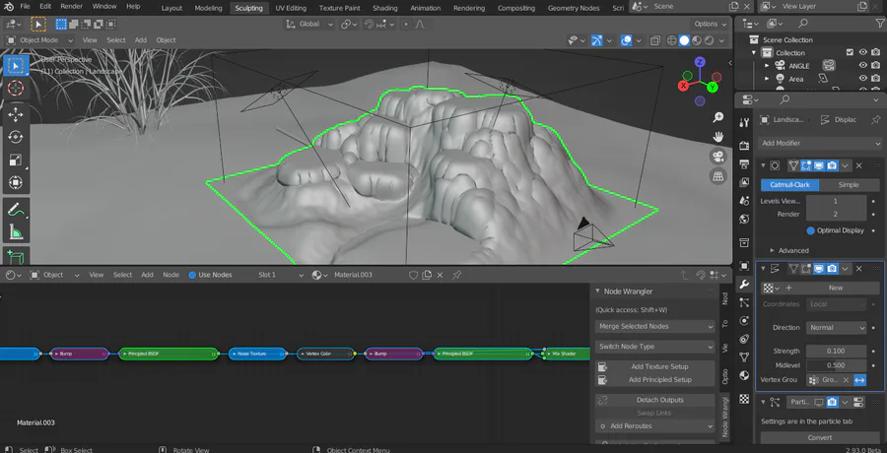Open the Object Mode dropdown
Screen dimensions: 887x453
tap(39, 40)
